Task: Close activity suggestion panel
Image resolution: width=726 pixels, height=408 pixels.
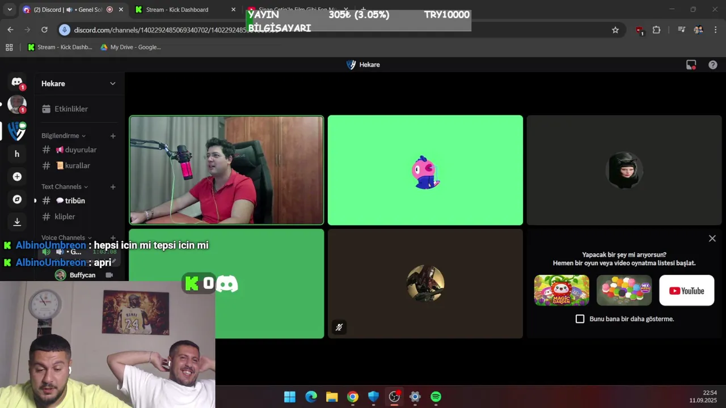Action: 712,239
